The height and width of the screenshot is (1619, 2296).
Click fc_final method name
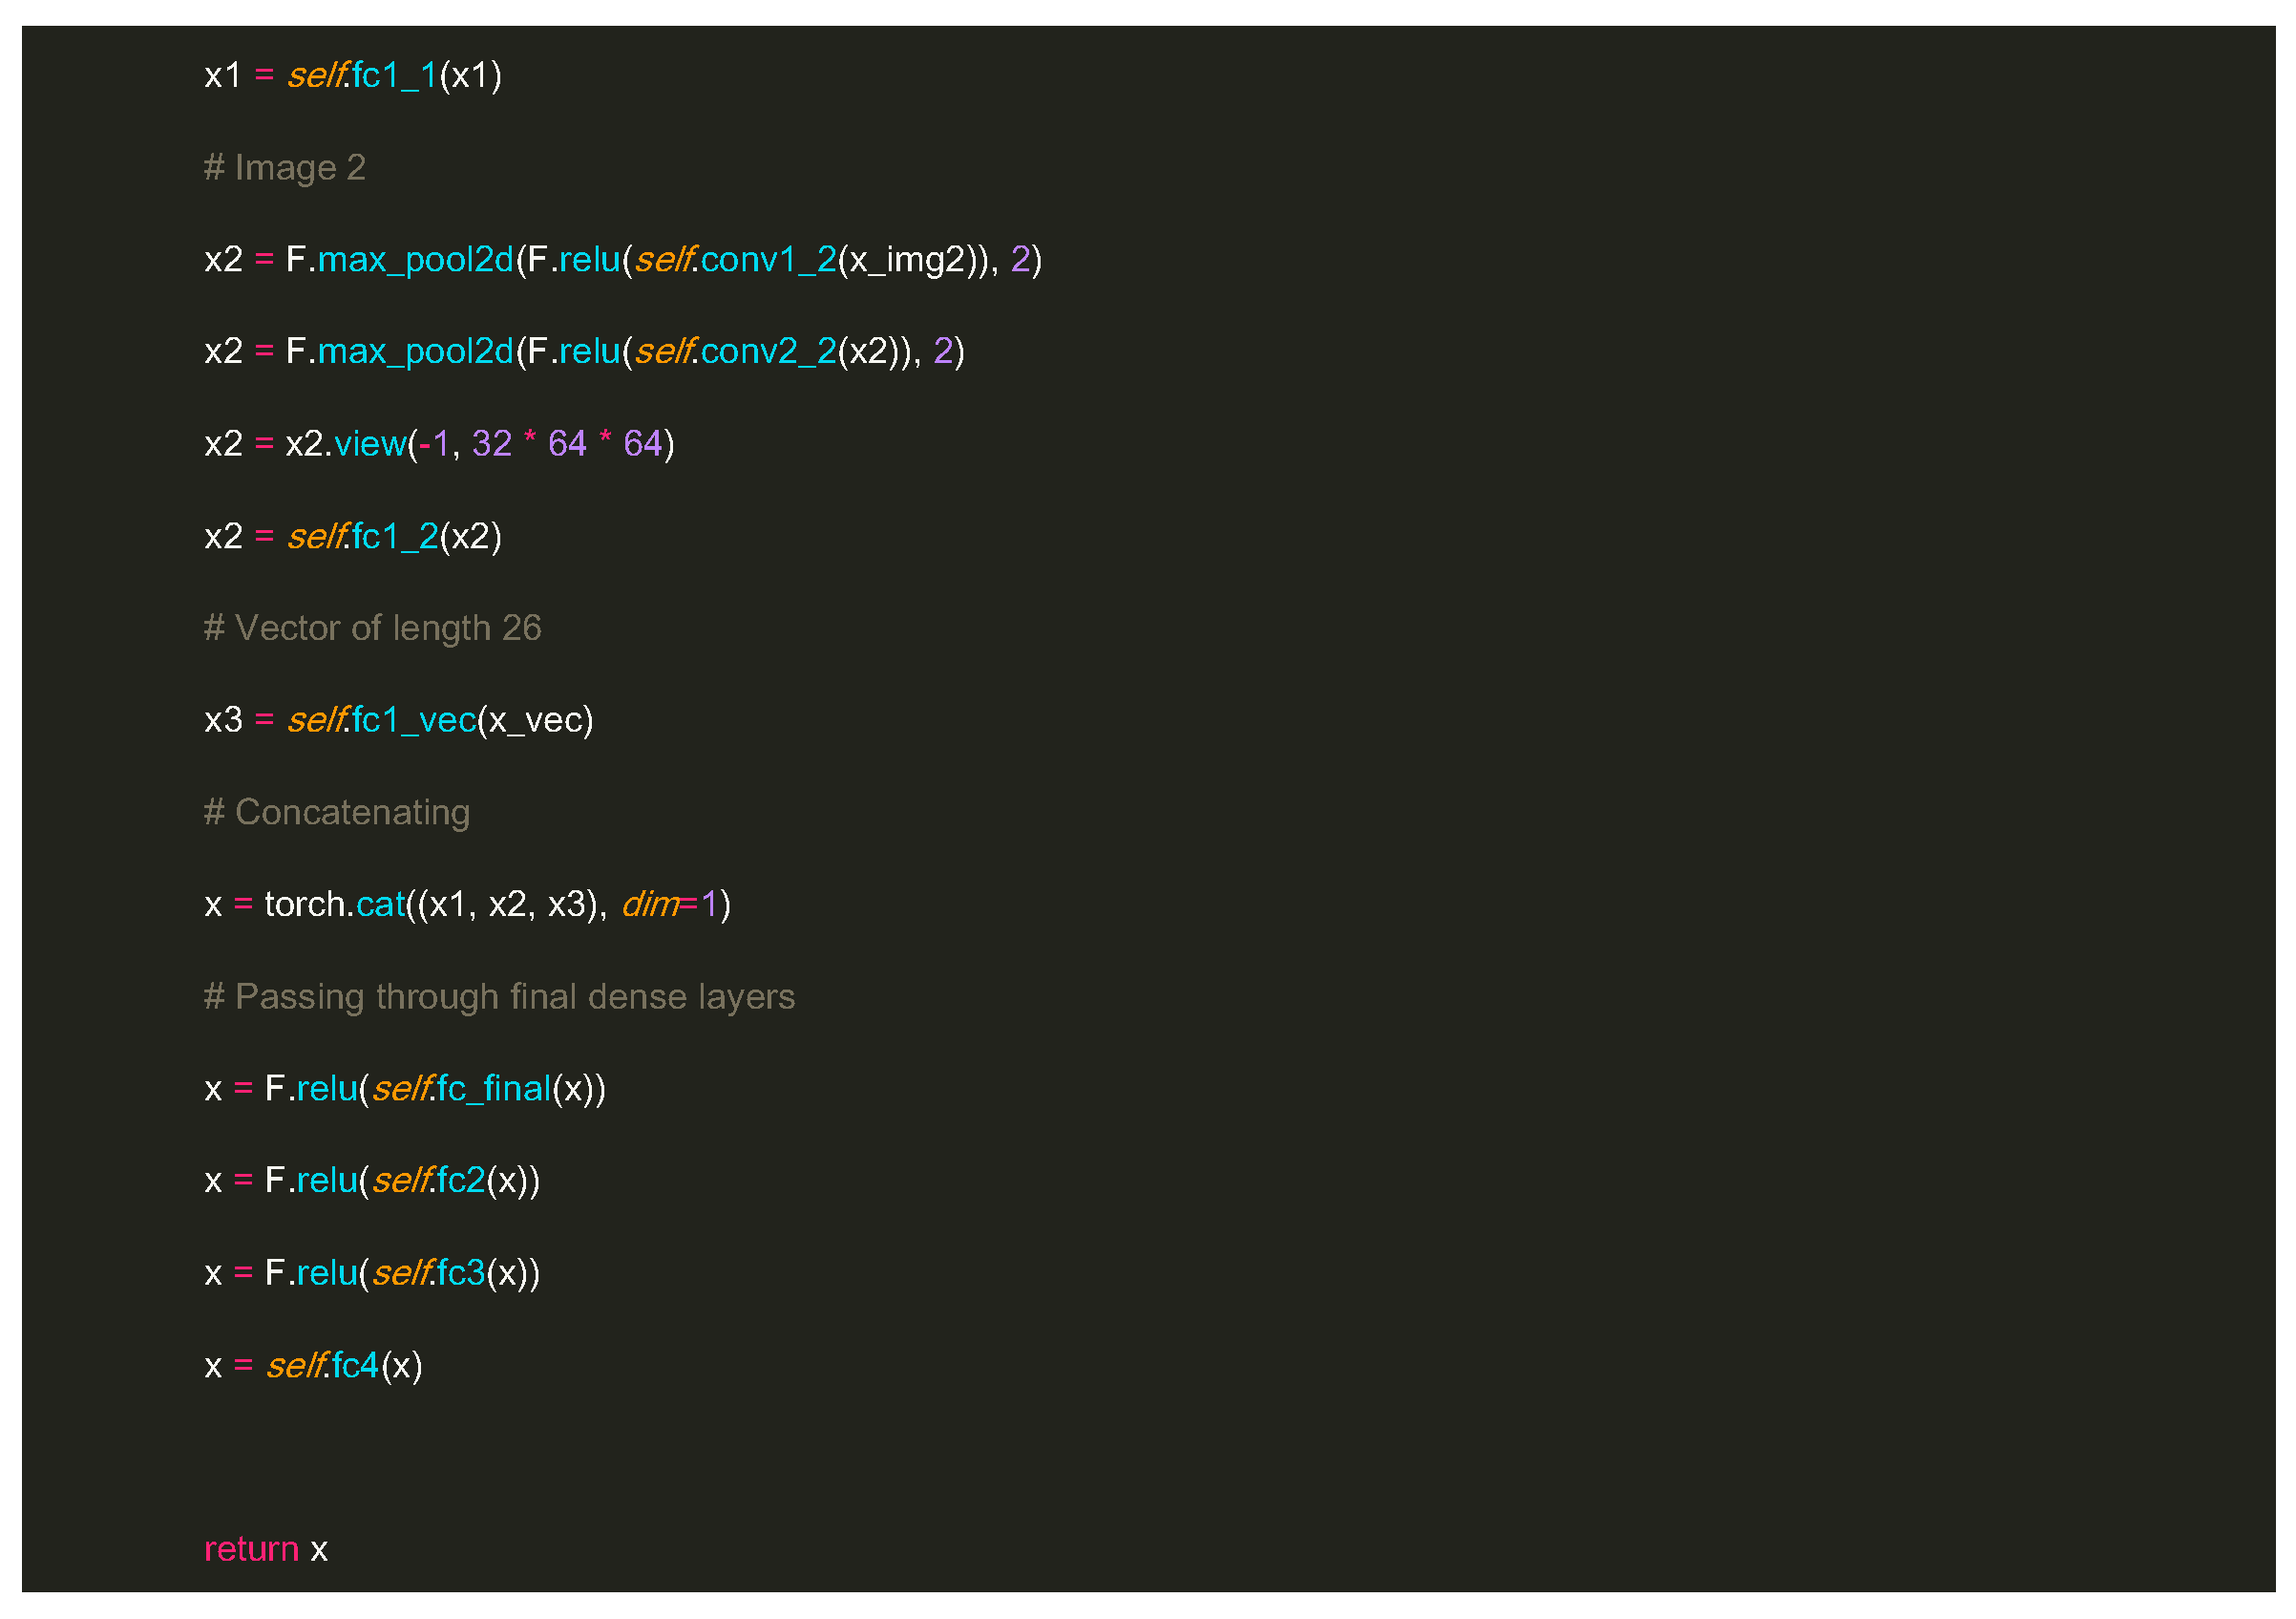point(494,1089)
